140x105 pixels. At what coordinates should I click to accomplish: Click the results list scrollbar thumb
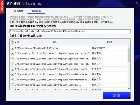[x=129, y=55]
